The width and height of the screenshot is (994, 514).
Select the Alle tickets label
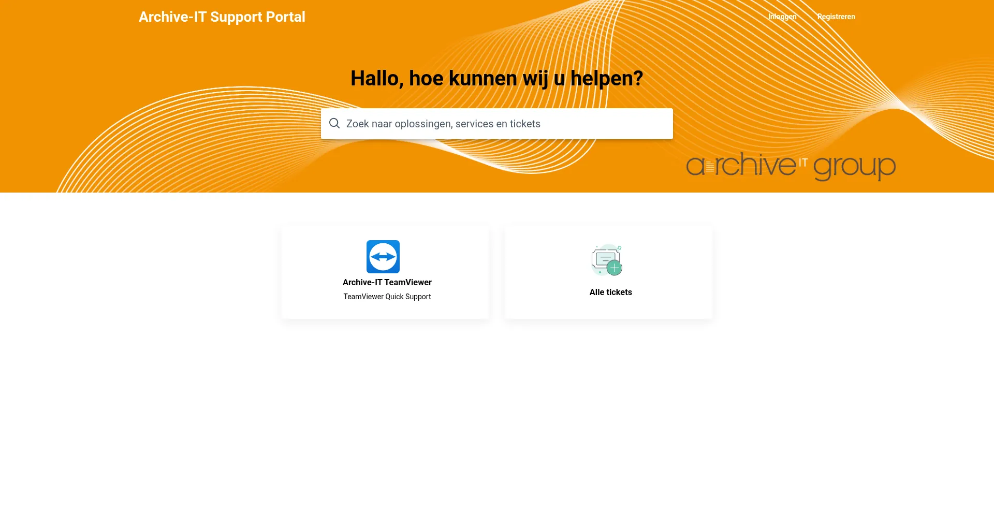pos(611,292)
